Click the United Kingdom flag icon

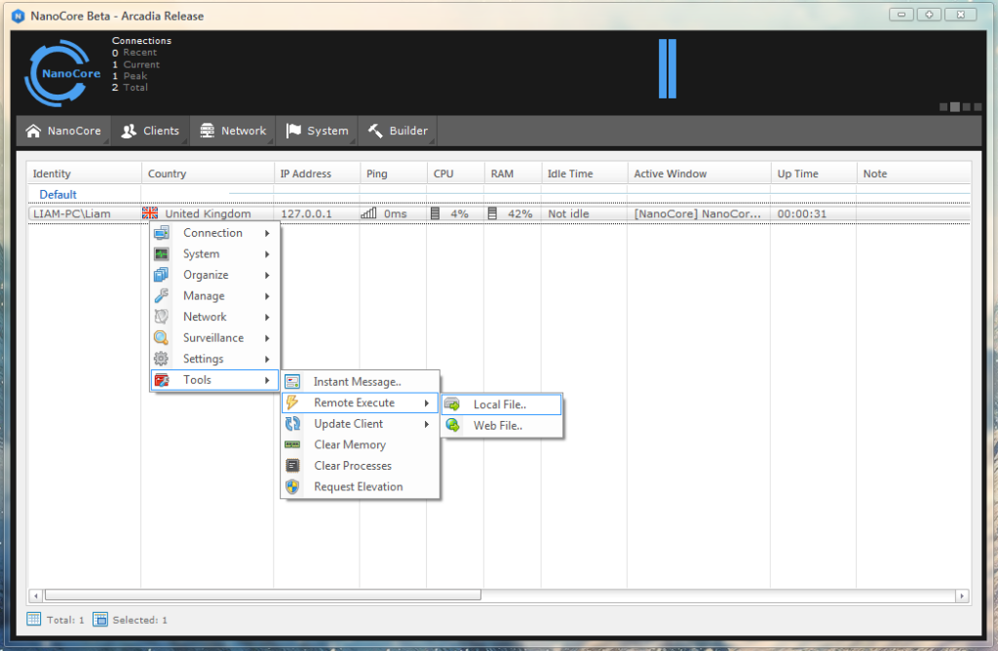click(x=150, y=213)
